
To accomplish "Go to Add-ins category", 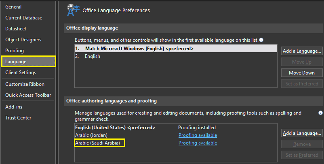I will tap(14, 107).
